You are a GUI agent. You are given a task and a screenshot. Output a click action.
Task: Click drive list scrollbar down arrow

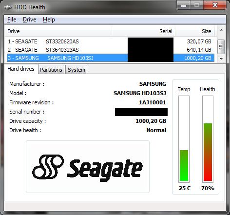tap(221, 59)
